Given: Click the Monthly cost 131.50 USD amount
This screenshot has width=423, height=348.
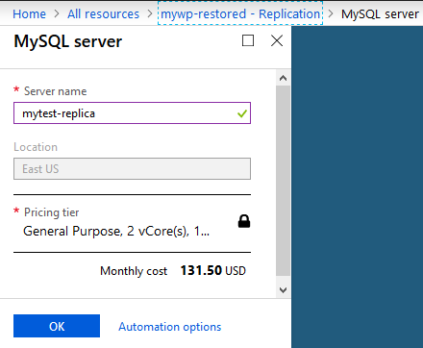Looking at the screenshot, I should (213, 271).
